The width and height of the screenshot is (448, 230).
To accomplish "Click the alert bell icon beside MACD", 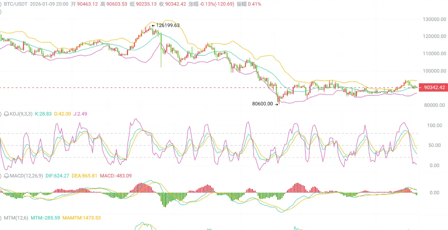I will [7, 176].
